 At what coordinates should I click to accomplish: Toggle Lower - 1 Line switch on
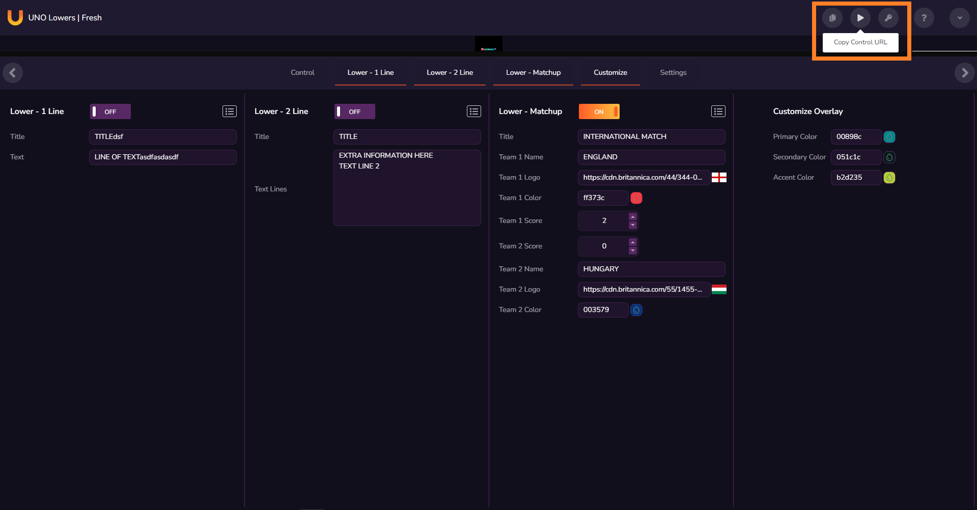click(110, 111)
